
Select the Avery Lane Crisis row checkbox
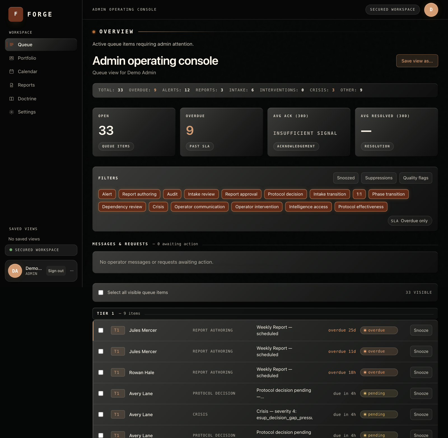tap(101, 414)
